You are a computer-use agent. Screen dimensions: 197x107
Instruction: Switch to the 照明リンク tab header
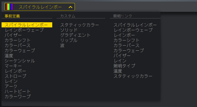(x=123, y=16)
